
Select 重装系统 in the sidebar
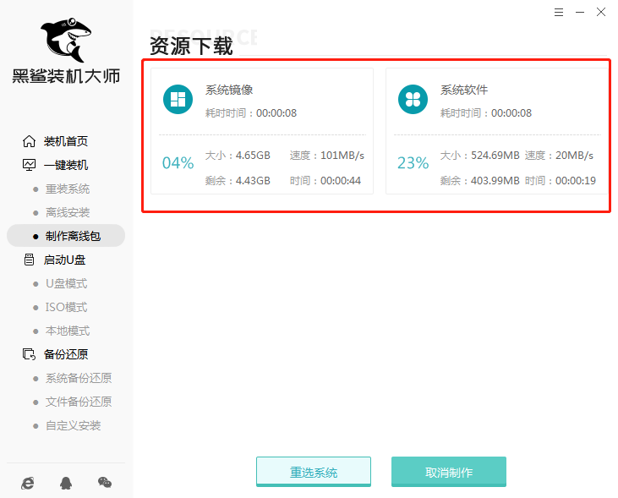[x=67, y=189]
